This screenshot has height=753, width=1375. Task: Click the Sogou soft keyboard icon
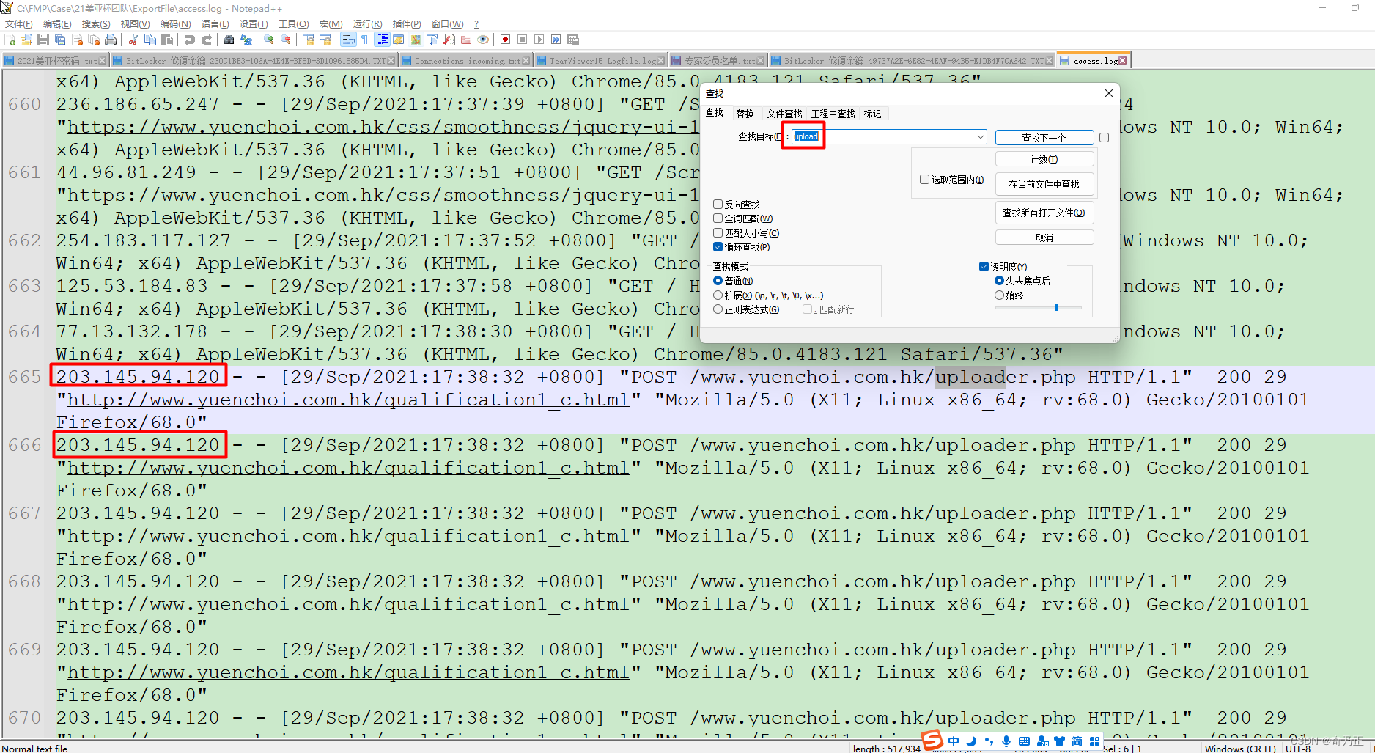pos(1024,741)
